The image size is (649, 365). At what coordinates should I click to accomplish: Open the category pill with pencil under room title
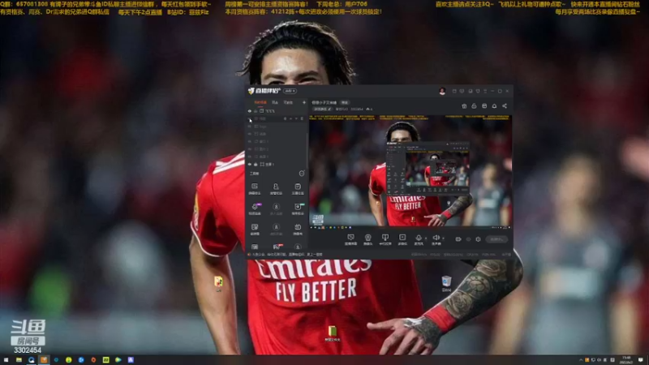322,109
